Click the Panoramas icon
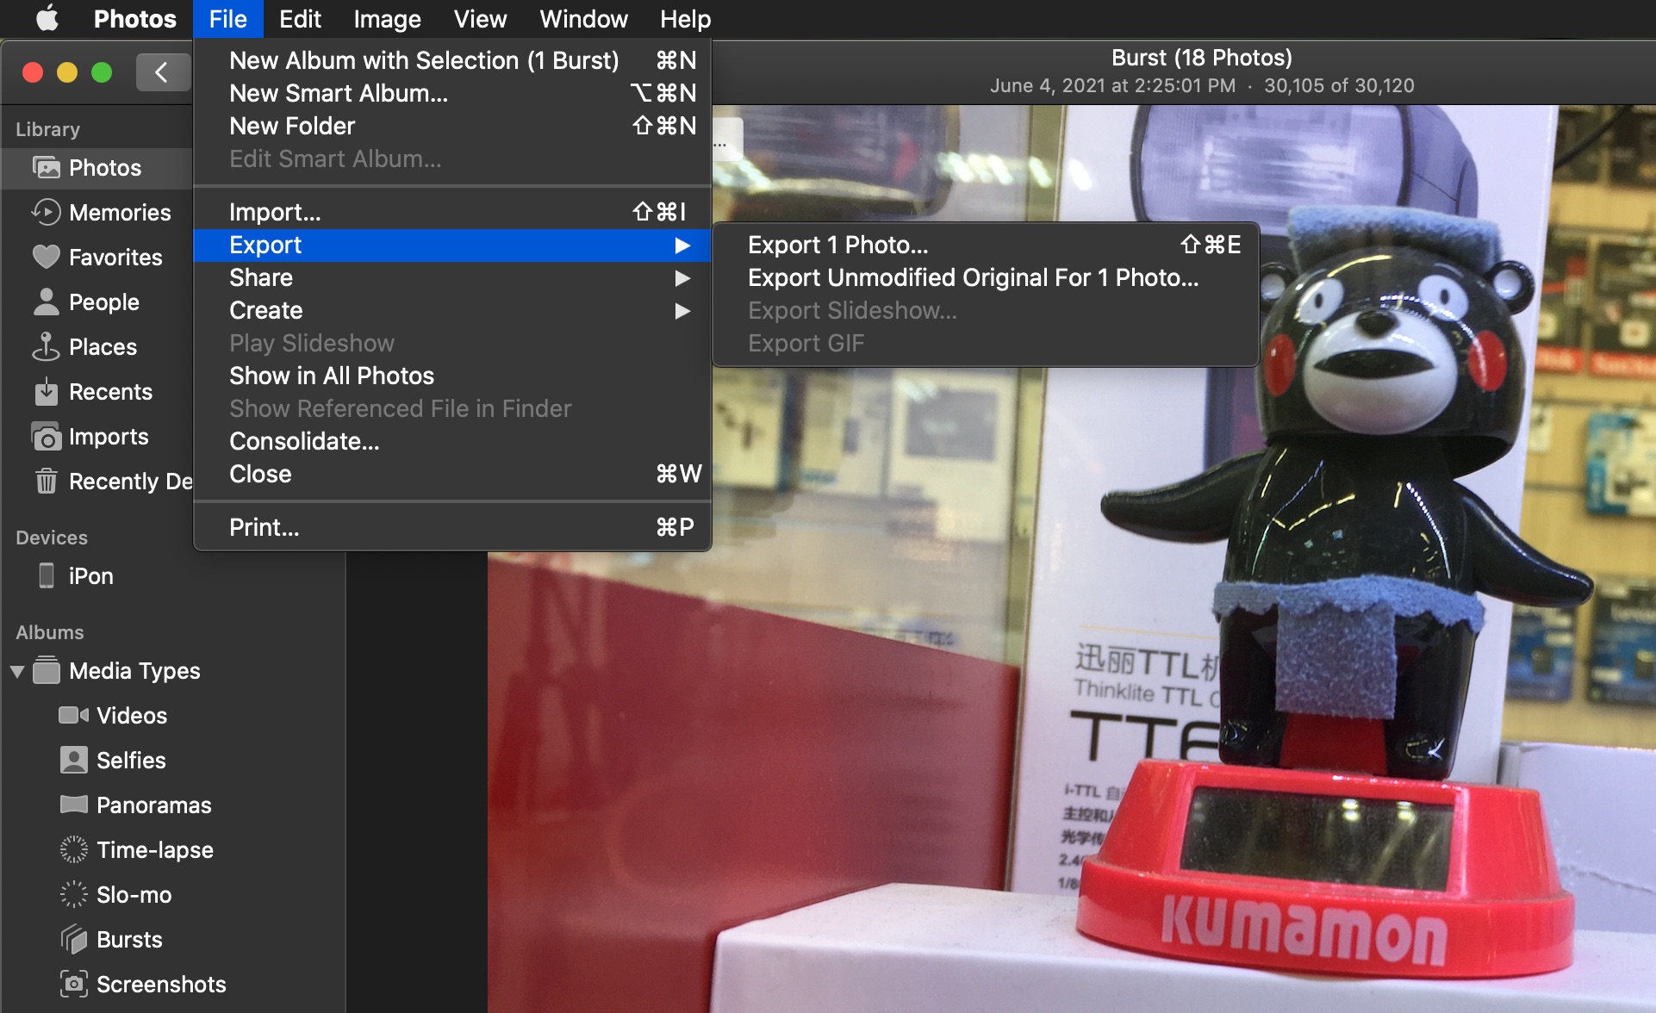The height and width of the screenshot is (1013, 1656). [74, 805]
